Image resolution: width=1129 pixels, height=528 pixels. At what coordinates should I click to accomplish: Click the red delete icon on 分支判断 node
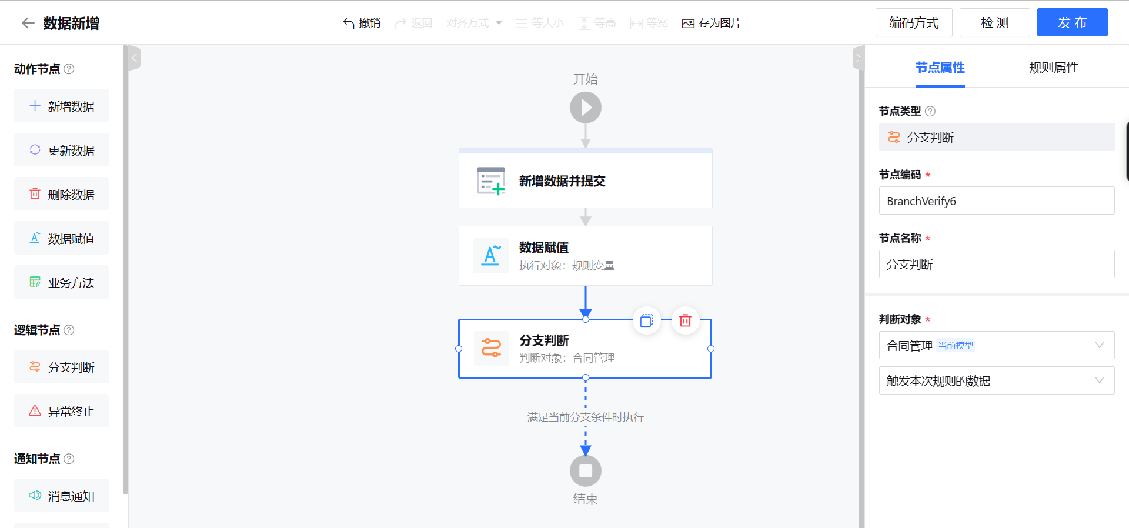686,320
